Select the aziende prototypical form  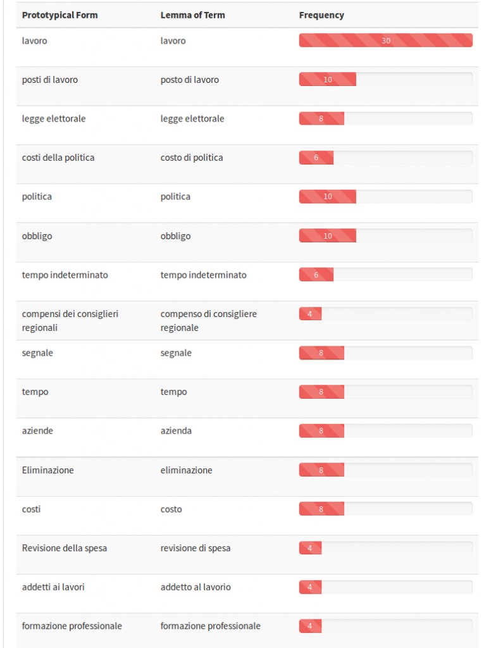tap(37, 430)
